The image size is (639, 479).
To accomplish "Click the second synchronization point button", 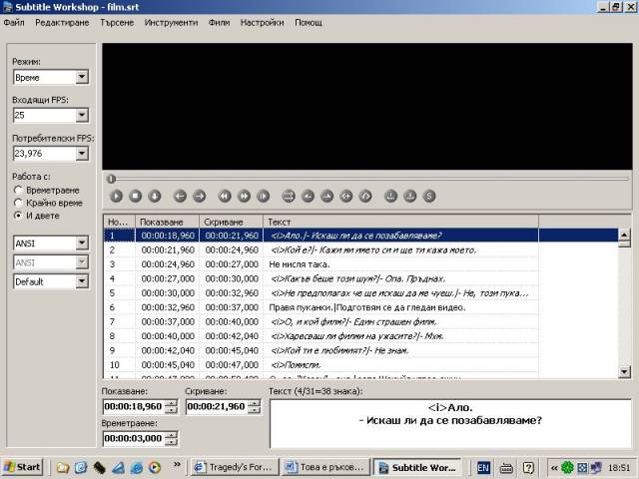I will [x=409, y=197].
